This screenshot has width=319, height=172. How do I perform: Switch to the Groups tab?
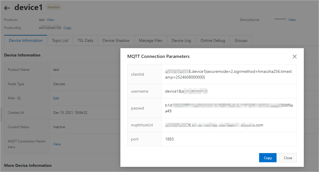coord(241,40)
